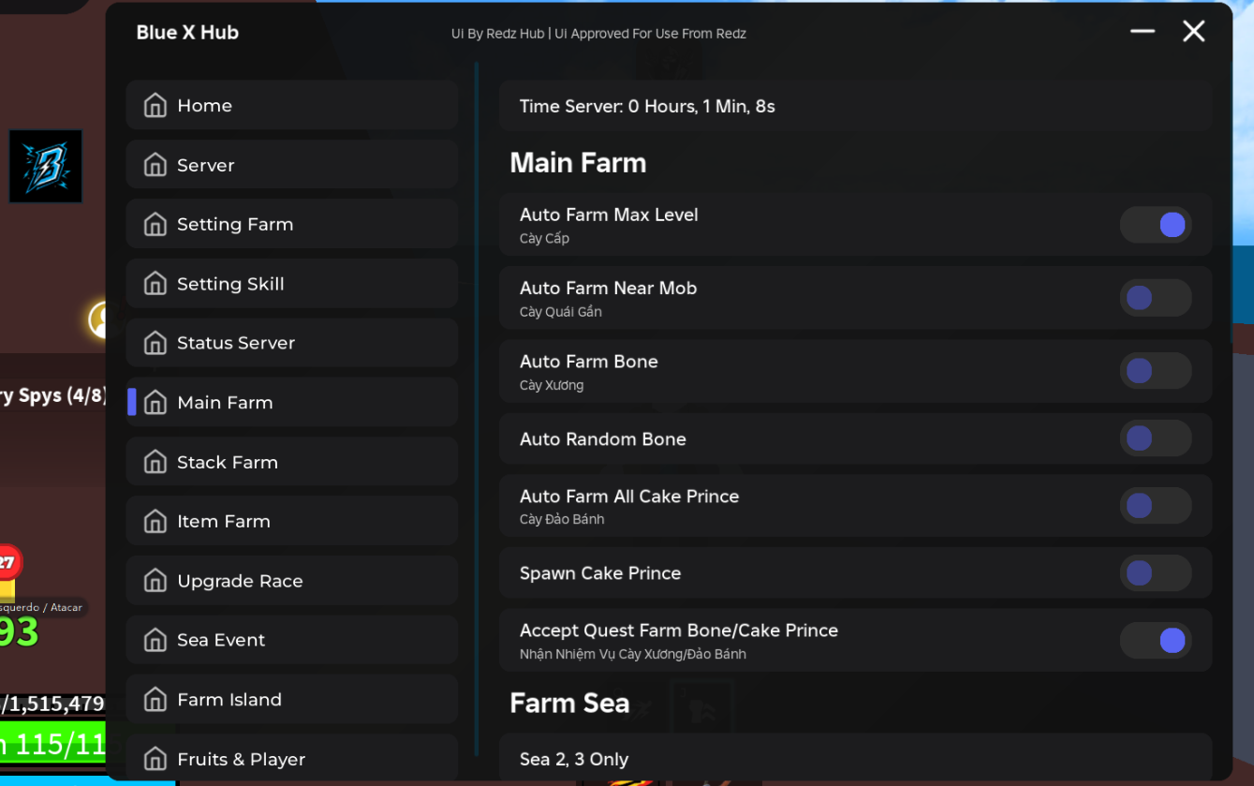Turn off Accept Quest Farm Bone/Cake Prince
Viewport: 1254px width, 786px height.
tap(1156, 641)
